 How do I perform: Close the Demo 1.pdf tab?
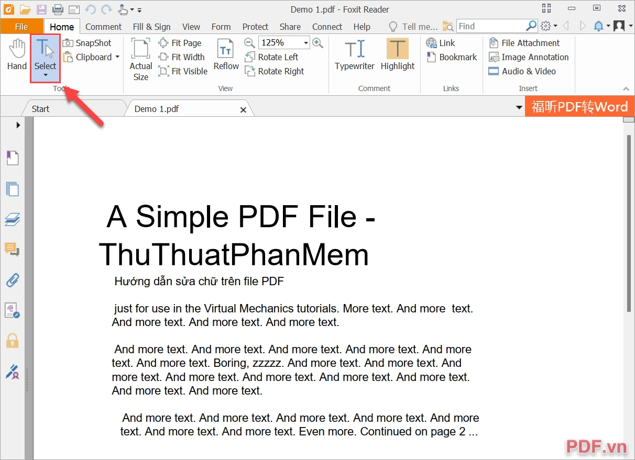[243, 110]
